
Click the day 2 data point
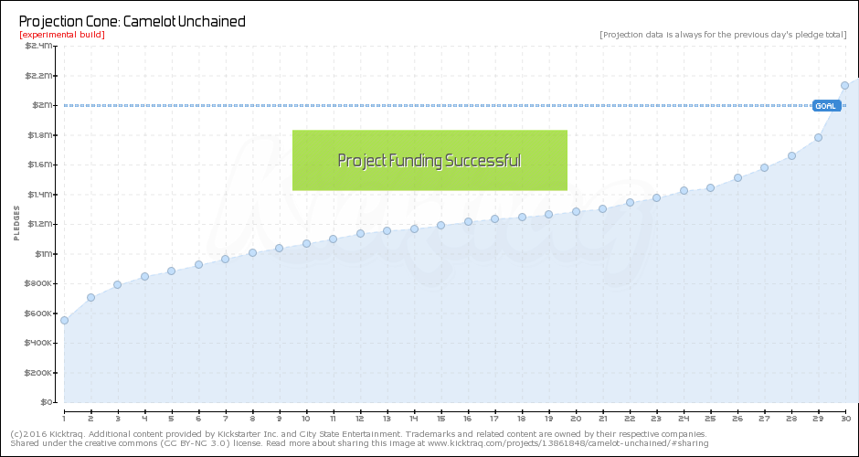tap(91, 298)
